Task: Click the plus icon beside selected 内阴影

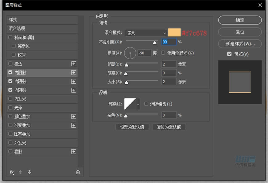Action: 74,73
